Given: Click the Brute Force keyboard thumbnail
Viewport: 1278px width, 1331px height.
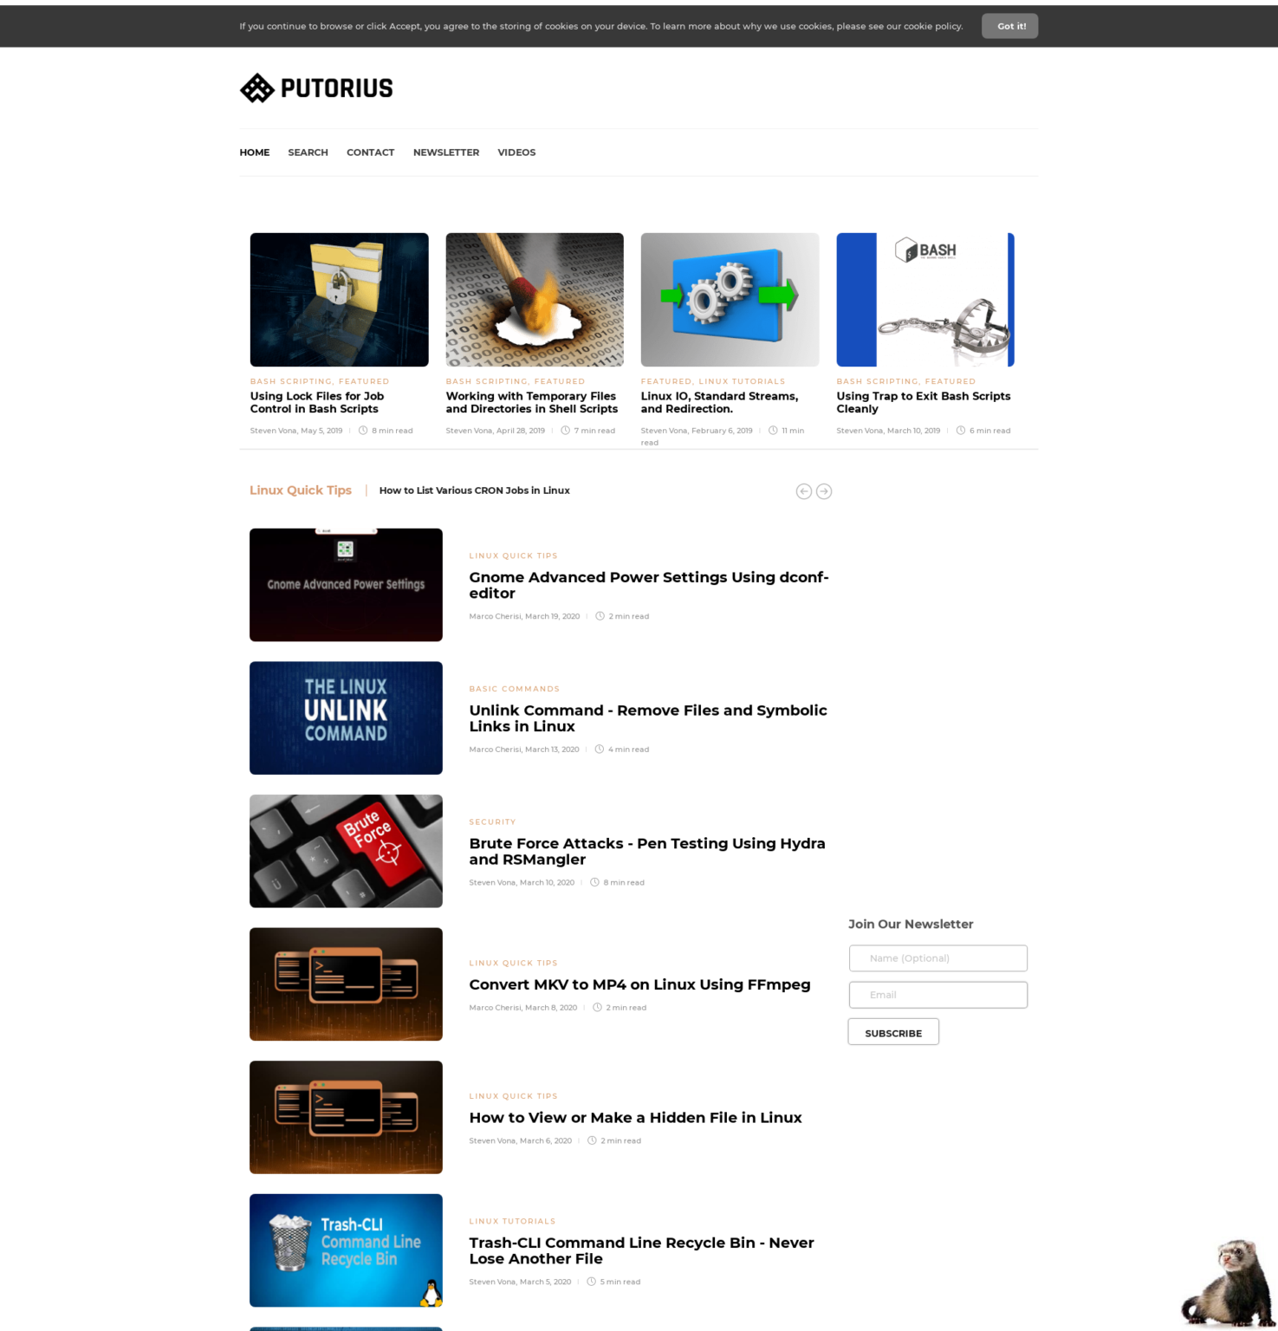Looking at the screenshot, I should (346, 851).
